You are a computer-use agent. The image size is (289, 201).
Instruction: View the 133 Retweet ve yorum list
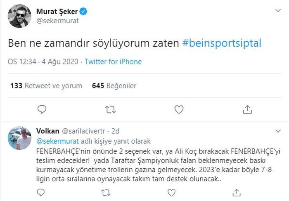click(x=46, y=86)
